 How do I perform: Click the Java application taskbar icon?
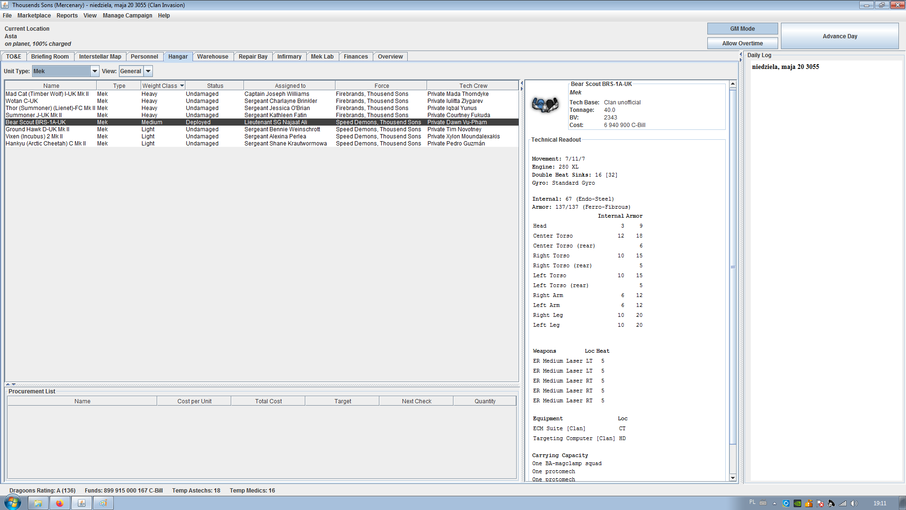coord(81,503)
